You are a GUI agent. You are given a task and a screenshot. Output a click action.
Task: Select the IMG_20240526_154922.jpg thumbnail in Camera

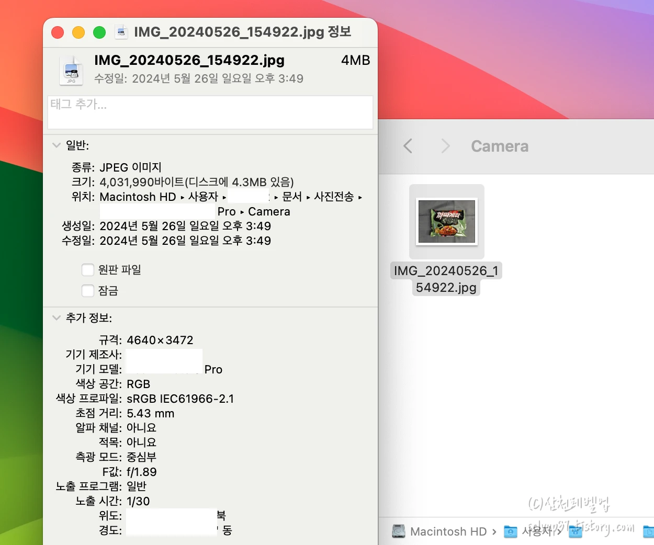[x=446, y=221]
